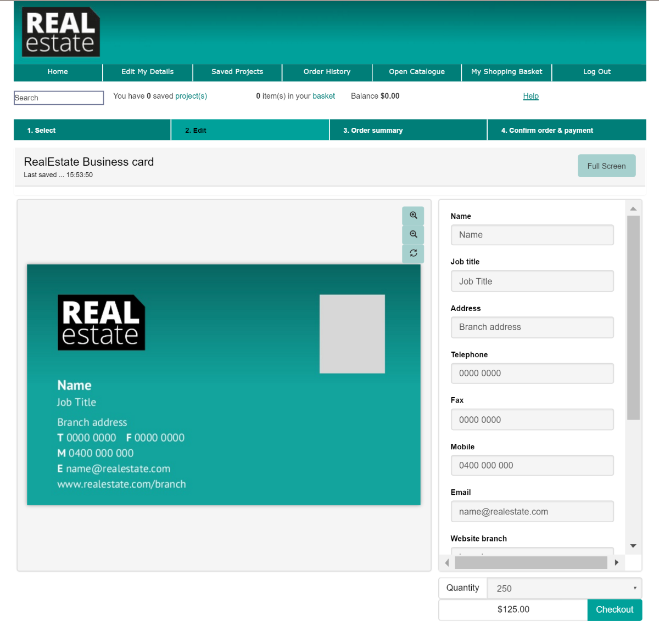This screenshot has height=627, width=659.
Task: Select the Telephone input field
Action: 532,373
